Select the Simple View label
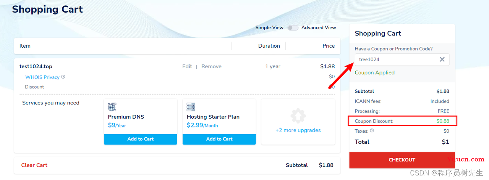The image size is (489, 180). 269,27
